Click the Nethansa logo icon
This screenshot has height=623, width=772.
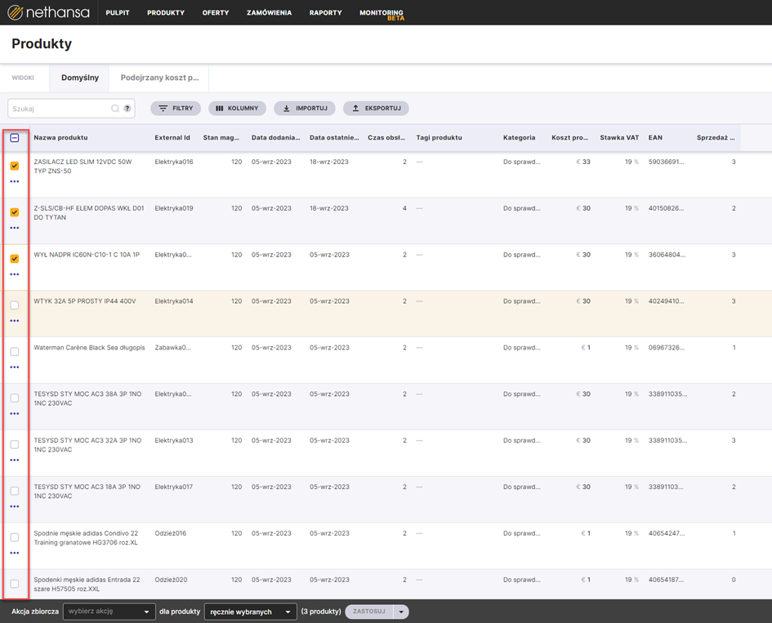click(x=16, y=12)
